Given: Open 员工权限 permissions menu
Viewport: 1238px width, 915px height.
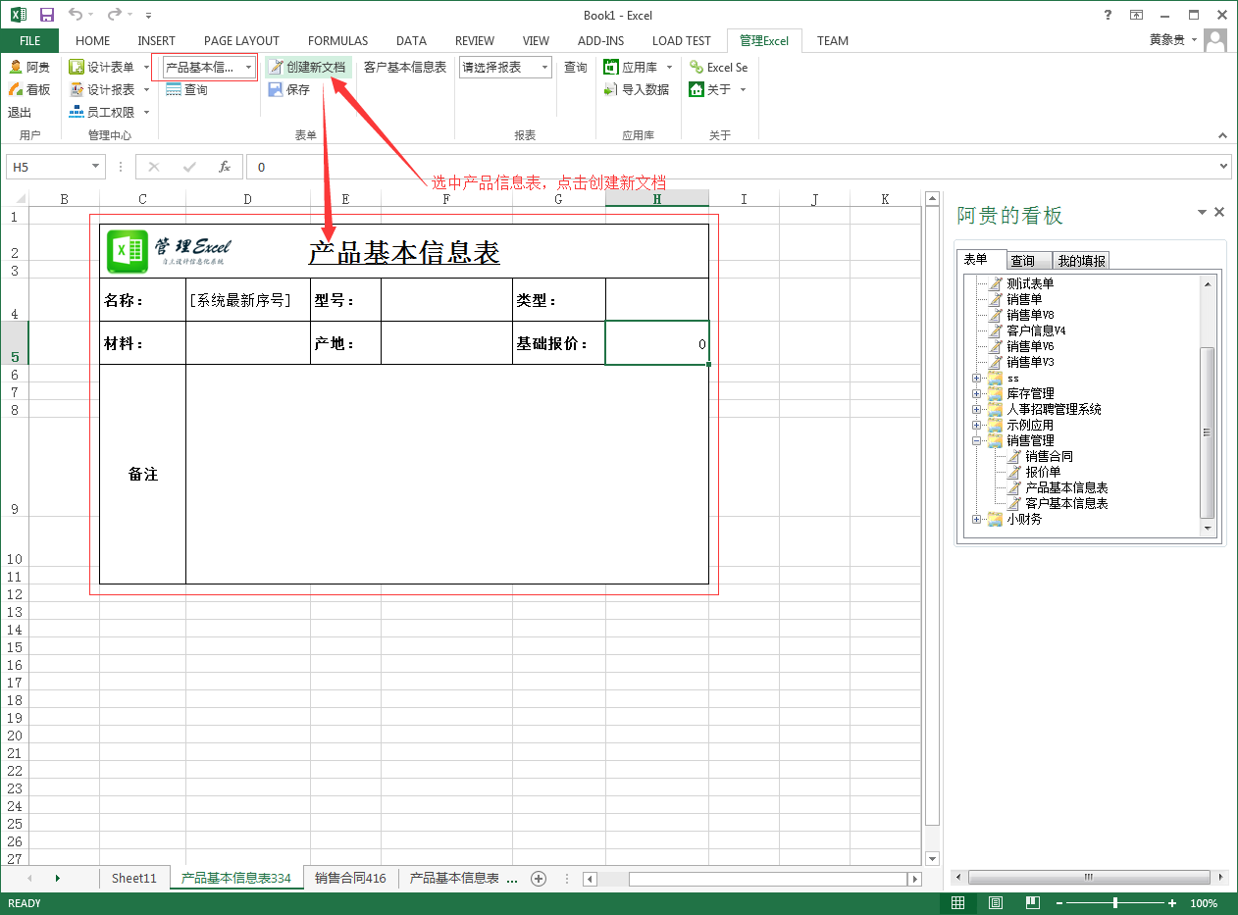Looking at the screenshot, I should [x=109, y=112].
